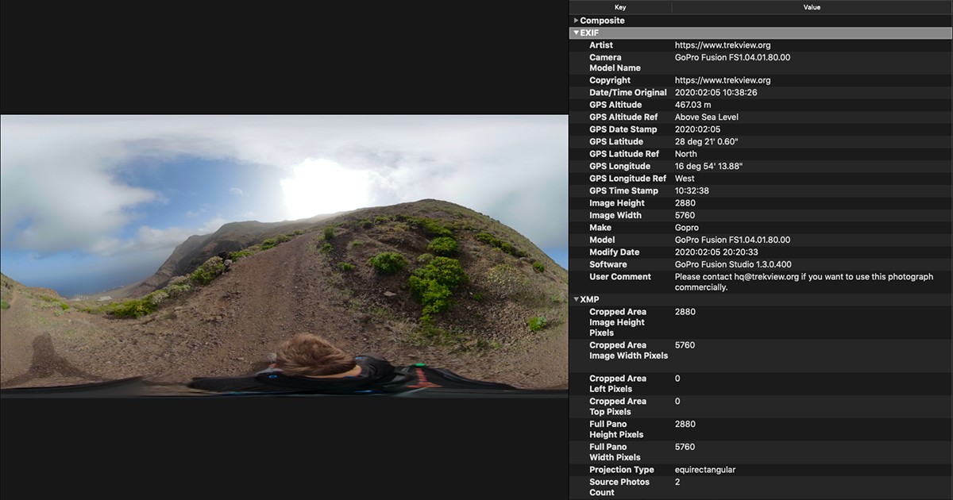Viewport: 953px width, 500px height.
Task: Collapse the EXIF section triangle
Action: coord(576,33)
